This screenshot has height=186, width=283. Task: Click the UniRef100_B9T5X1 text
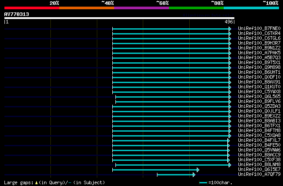pos(259,63)
